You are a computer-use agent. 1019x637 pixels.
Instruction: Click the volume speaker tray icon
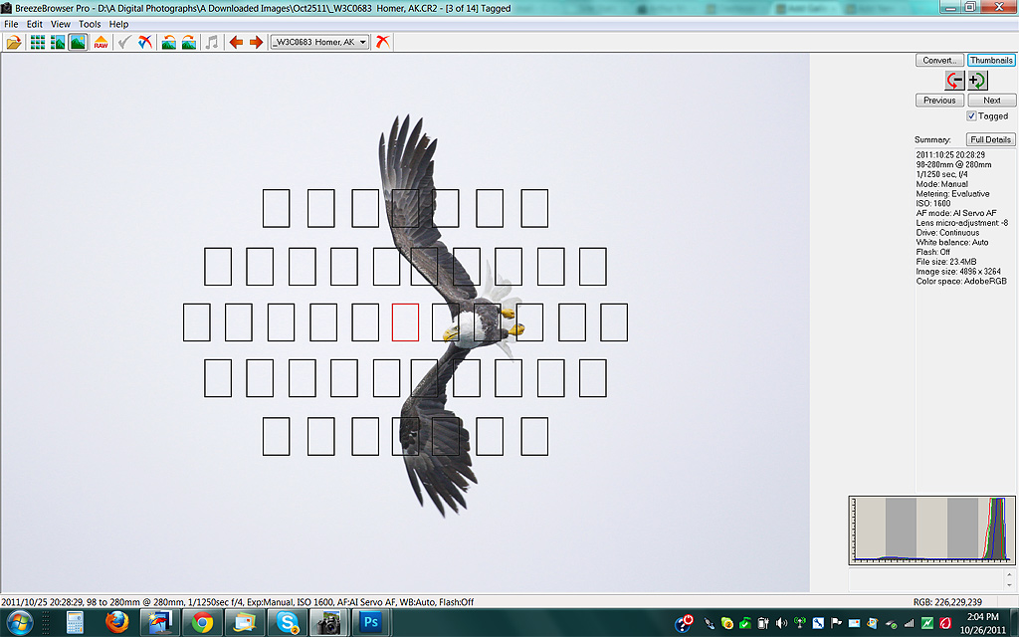(782, 623)
